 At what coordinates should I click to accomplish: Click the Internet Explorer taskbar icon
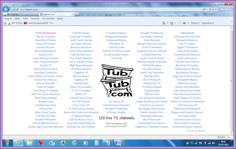click(x=18, y=143)
